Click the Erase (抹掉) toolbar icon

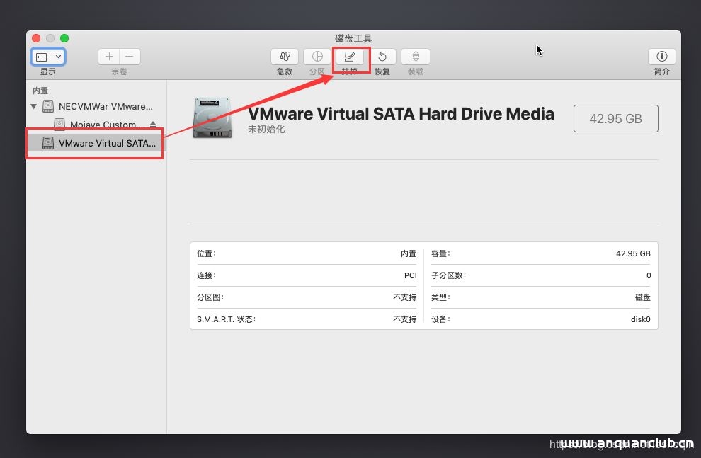349,57
